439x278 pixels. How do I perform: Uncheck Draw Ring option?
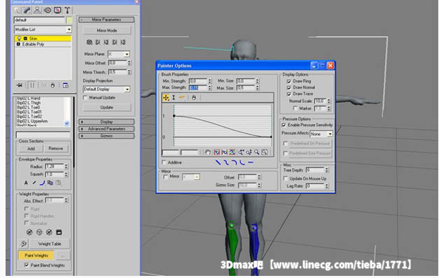coord(289,81)
